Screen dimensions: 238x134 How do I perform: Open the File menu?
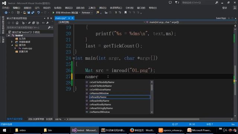click(x=6, y=8)
